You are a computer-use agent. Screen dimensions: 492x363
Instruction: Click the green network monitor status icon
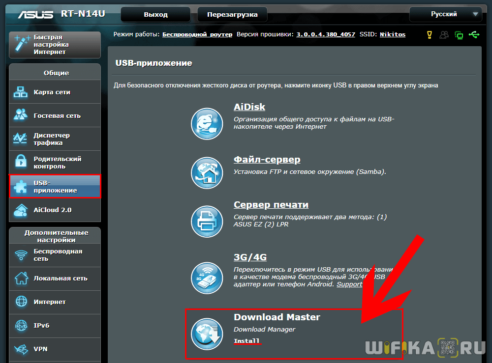459,35
